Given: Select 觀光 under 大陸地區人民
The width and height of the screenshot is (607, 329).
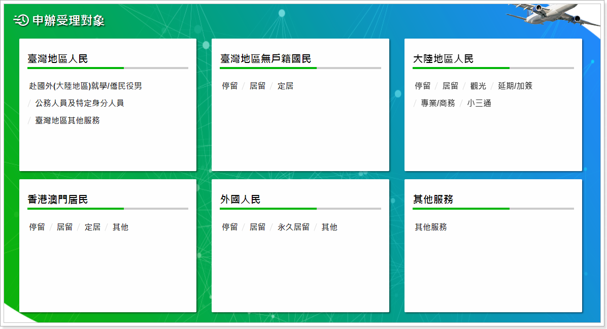Looking at the screenshot, I should (x=478, y=86).
